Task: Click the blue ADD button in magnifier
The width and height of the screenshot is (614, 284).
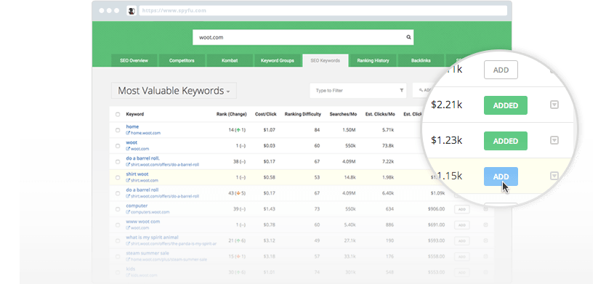Action: tap(501, 177)
